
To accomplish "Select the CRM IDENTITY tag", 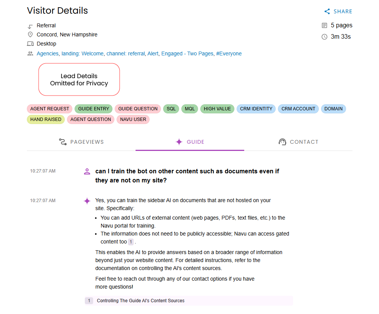I will [x=256, y=109].
